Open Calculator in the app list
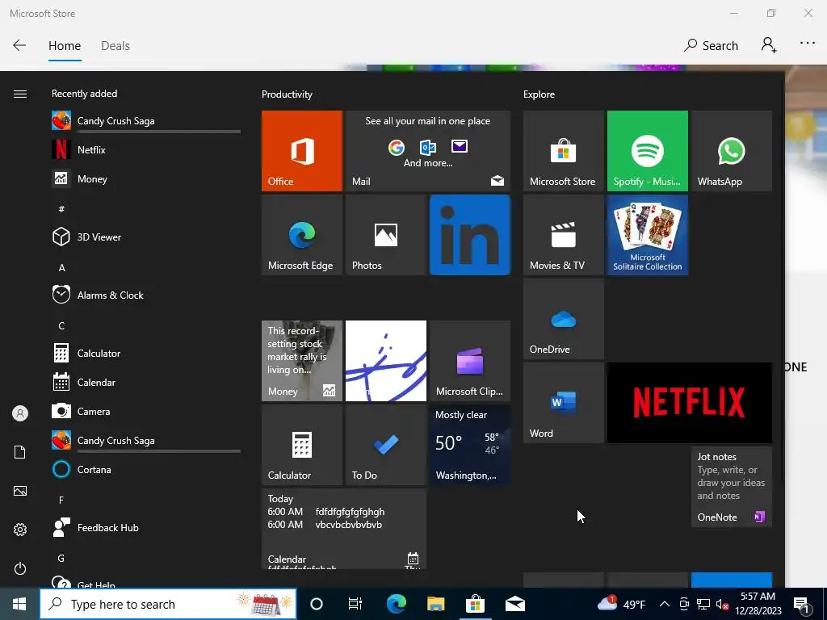Image resolution: width=827 pixels, height=620 pixels. pyautogui.click(x=146, y=354)
